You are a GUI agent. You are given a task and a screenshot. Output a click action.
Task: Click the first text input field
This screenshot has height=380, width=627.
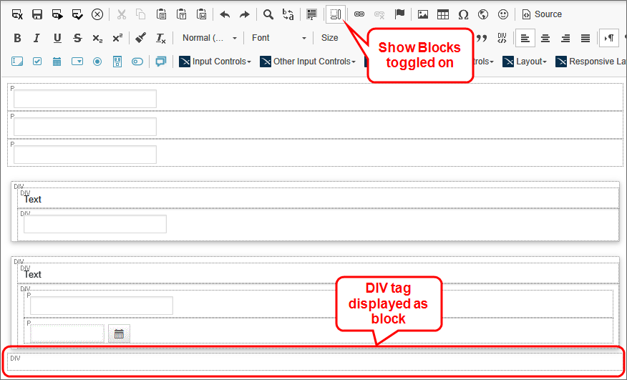pos(85,99)
